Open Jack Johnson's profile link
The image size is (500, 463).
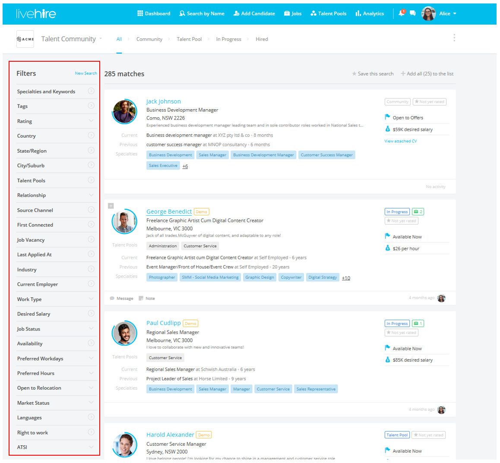(163, 101)
